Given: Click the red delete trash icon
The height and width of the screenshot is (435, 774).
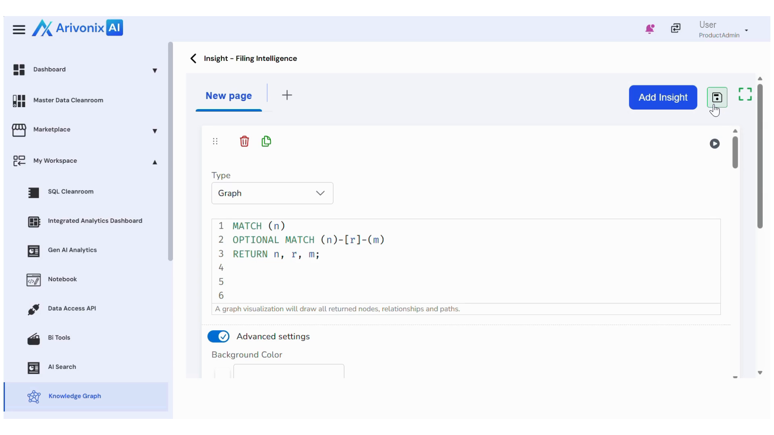Looking at the screenshot, I should point(244,141).
